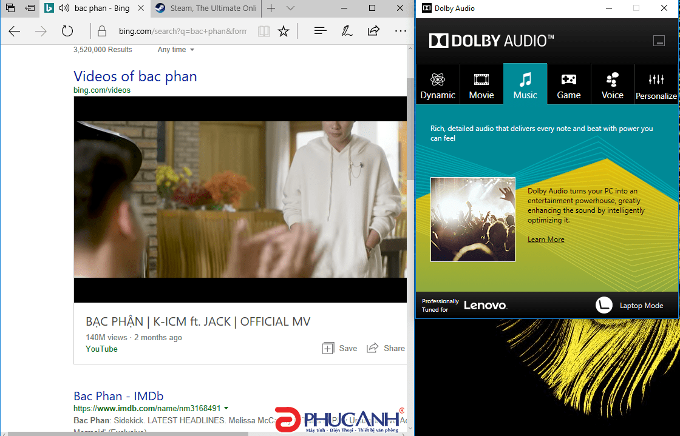Select the Game profile tab
Viewport: 680px width, 436px height.
(569, 84)
